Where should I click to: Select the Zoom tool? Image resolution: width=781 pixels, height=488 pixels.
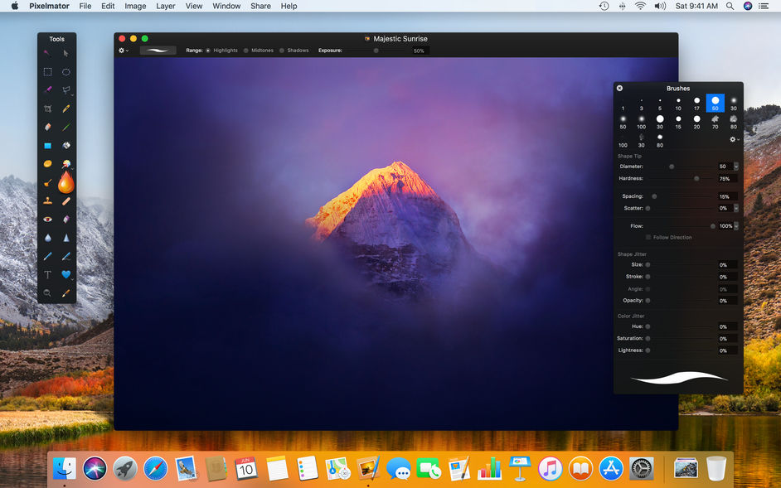click(47, 292)
